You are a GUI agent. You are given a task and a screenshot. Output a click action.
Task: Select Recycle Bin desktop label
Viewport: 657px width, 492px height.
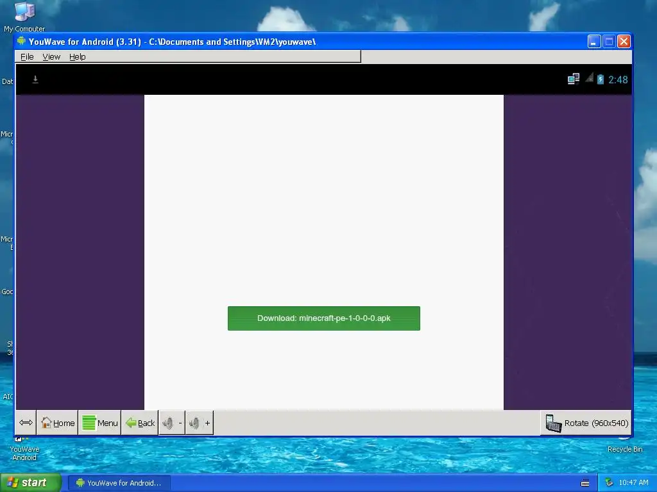click(625, 449)
